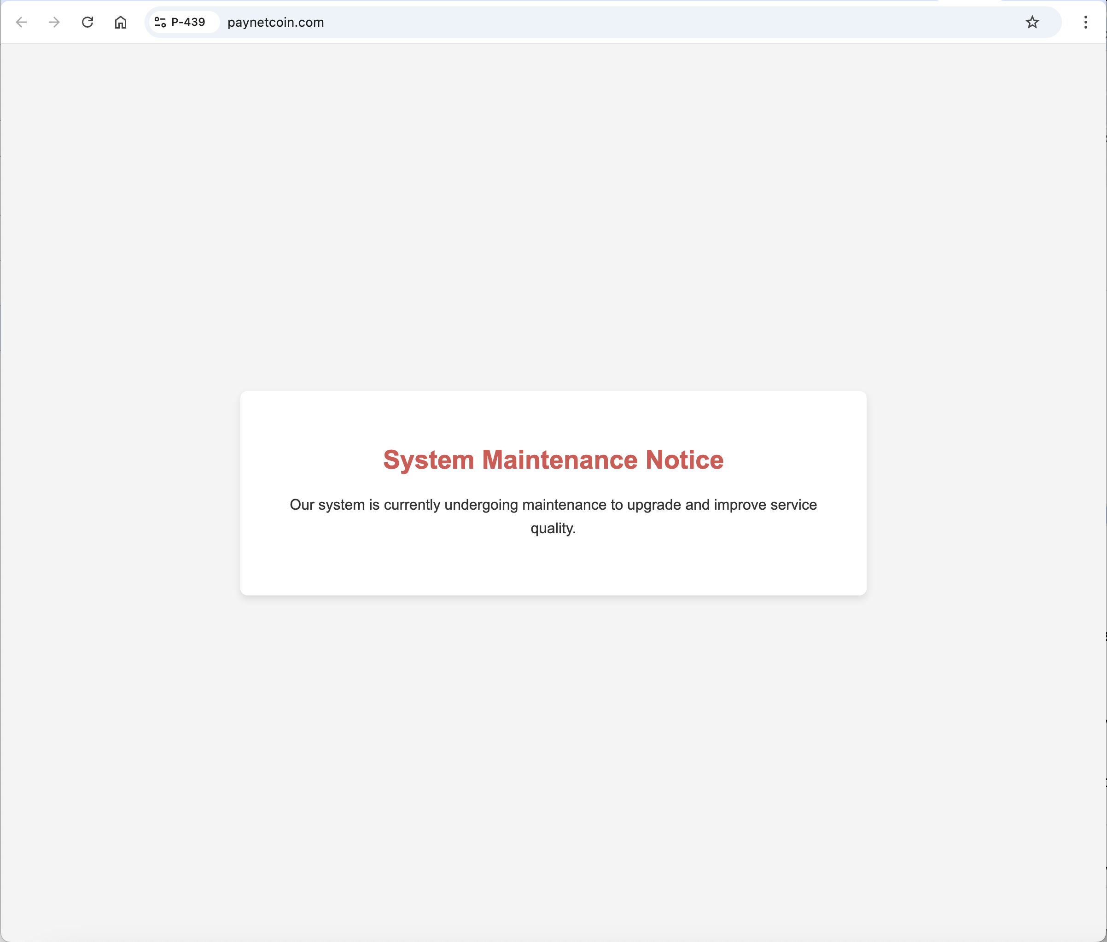Click the empty middle of the address bar
Image resolution: width=1107 pixels, height=942 pixels.
pyautogui.click(x=640, y=23)
